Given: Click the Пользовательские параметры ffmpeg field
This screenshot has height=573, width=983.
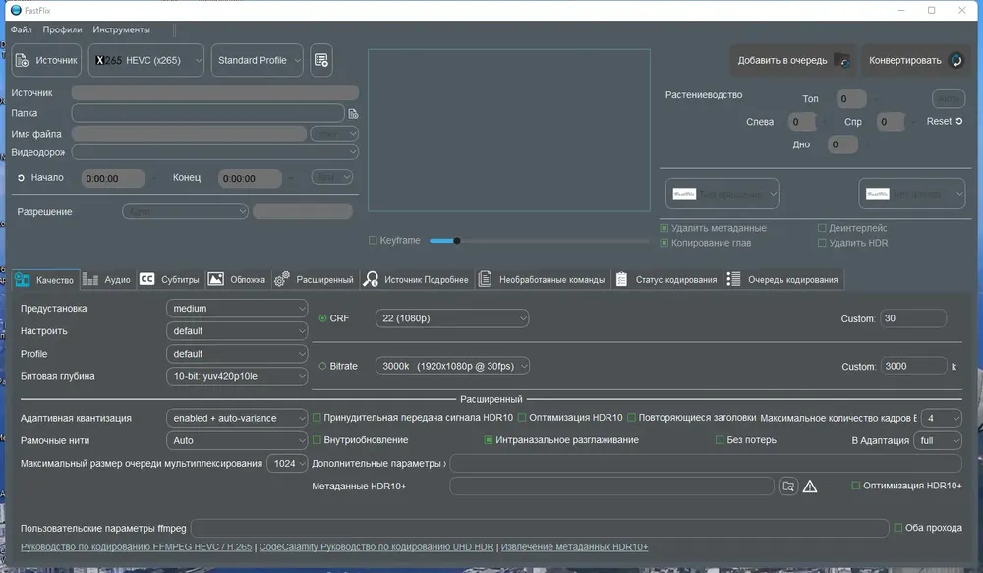Looking at the screenshot, I should click(x=540, y=528).
